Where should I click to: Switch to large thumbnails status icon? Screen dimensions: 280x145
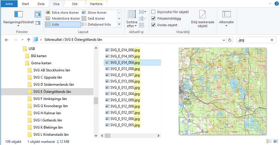pyautogui.click(x=275, y=141)
